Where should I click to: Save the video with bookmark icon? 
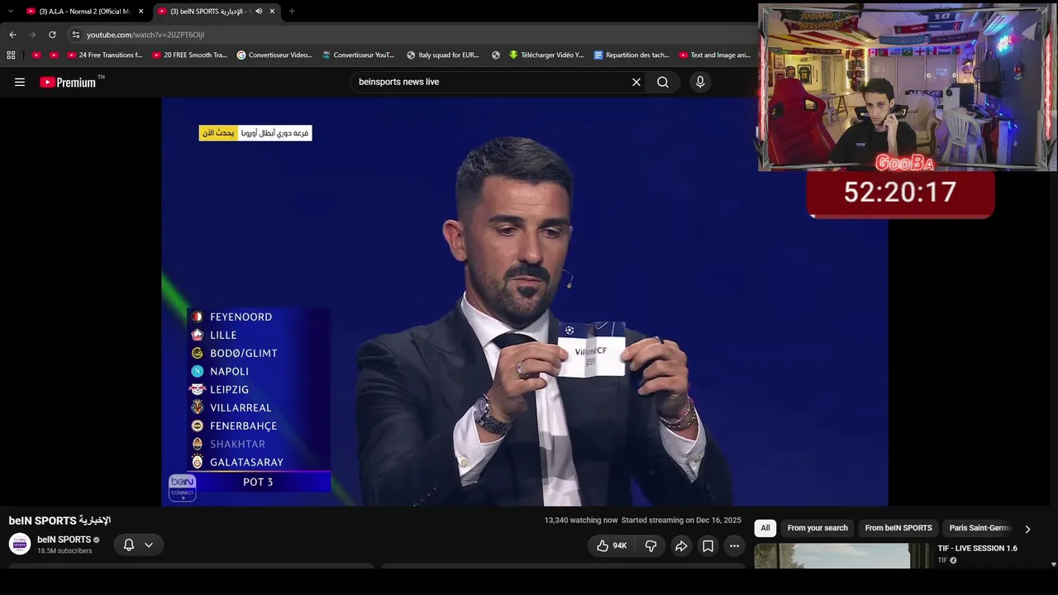708,545
